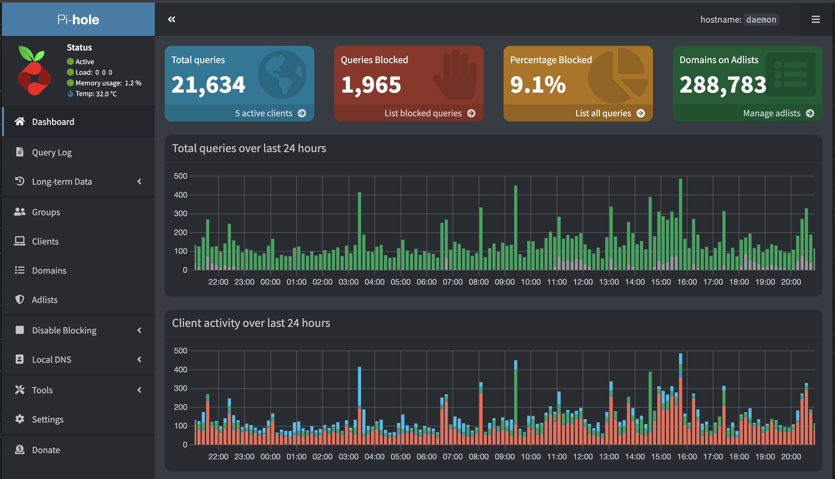Viewport: 835px width, 479px height.
Task: Open the hamburger menu at top right
Action: (x=816, y=19)
